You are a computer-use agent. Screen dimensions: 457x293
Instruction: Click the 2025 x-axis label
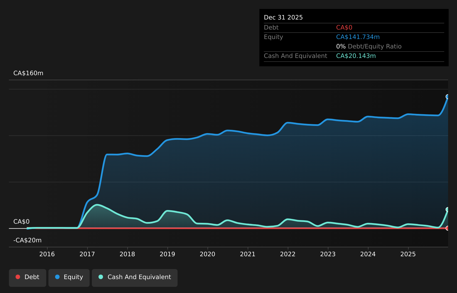point(408,254)
